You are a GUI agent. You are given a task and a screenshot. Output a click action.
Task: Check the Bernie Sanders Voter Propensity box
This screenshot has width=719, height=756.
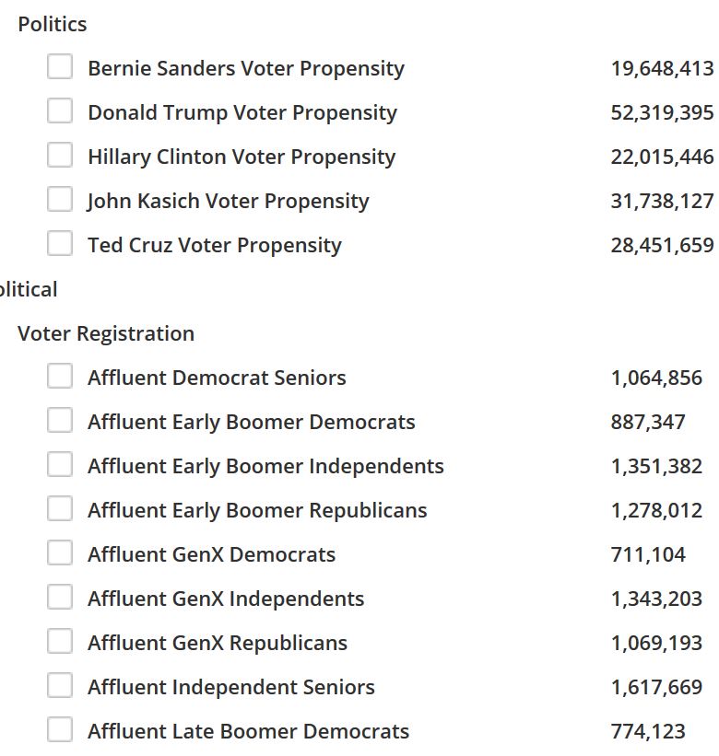[60, 66]
